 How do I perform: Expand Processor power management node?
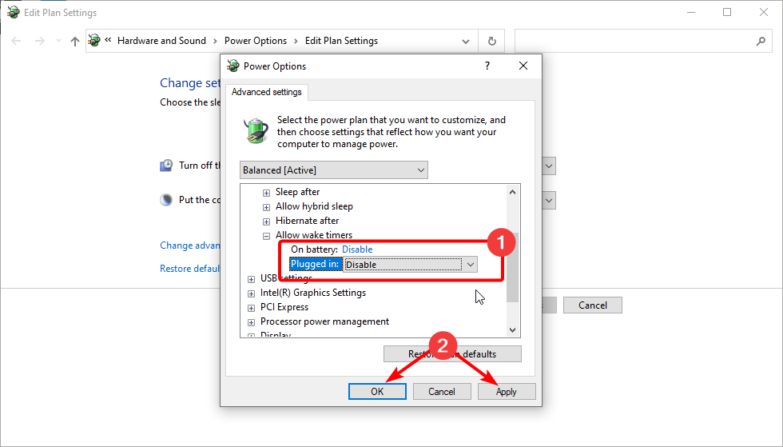tap(251, 322)
